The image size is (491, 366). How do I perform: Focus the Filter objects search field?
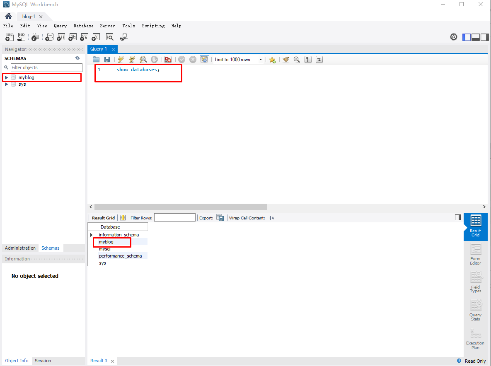pyautogui.click(x=46, y=67)
